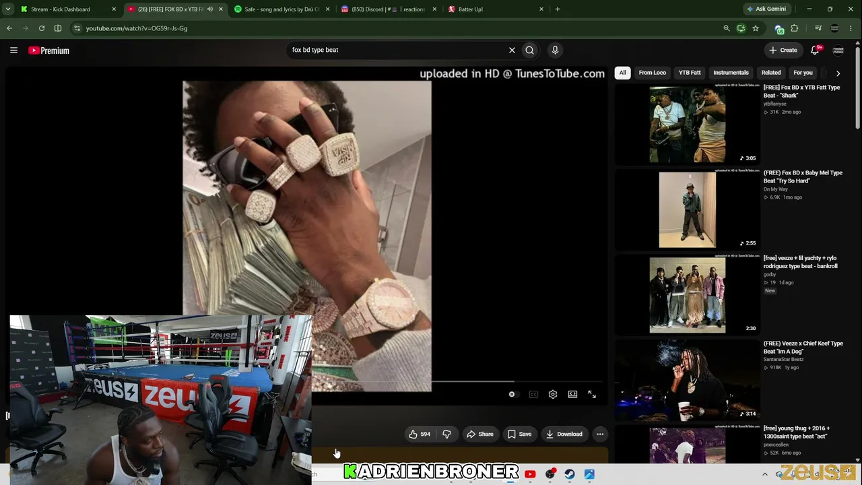Open SantanaStar Beatz channel name
862x485 pixels.
783,359
